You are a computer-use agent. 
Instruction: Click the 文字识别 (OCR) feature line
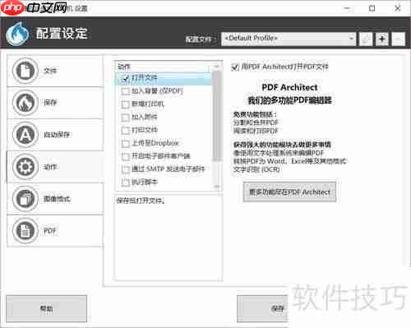(x=256, y=169)
